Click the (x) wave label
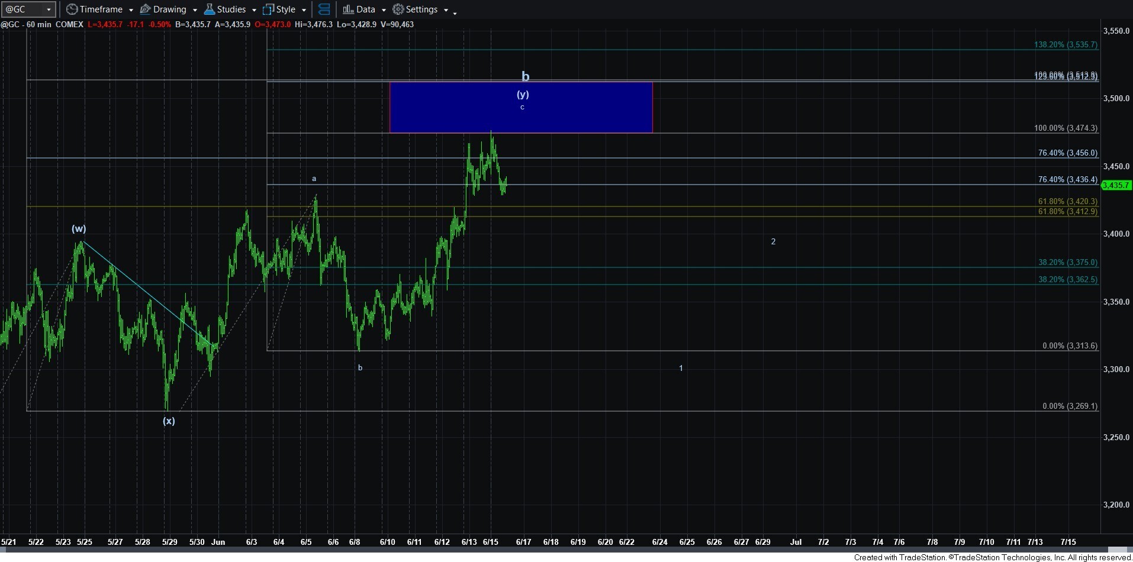Viewport: 1133px width, 562px height. (x=169, y=421)
